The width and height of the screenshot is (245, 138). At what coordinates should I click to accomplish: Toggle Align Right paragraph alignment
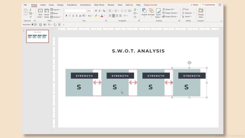click(117, 16)
